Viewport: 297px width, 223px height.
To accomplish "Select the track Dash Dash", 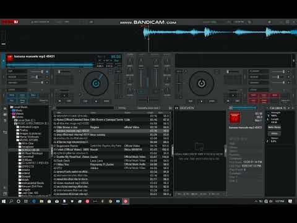I will point(111,160).
